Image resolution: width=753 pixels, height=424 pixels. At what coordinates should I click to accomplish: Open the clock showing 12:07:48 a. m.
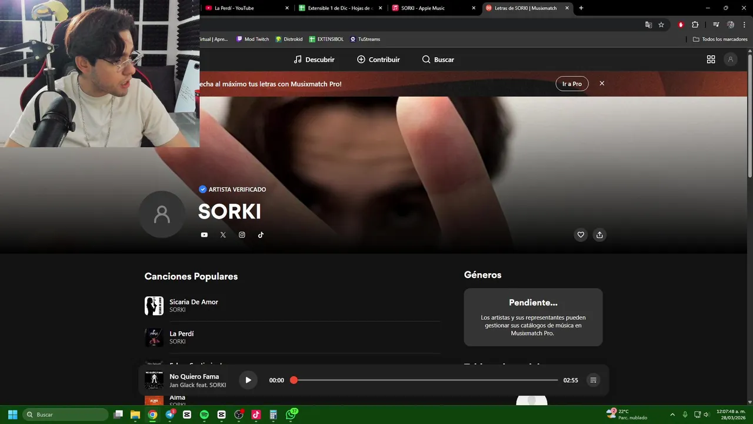pos(731,415)
